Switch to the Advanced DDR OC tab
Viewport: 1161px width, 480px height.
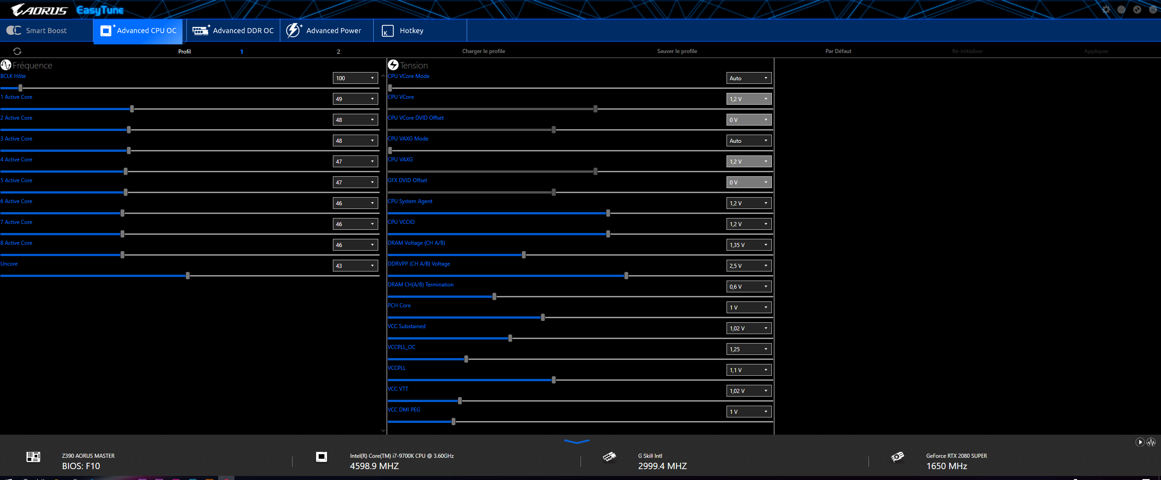[233, 30]
